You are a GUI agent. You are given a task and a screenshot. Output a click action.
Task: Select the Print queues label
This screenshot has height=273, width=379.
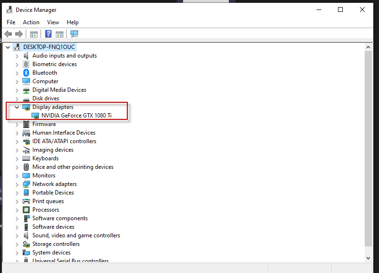[48, 201]
